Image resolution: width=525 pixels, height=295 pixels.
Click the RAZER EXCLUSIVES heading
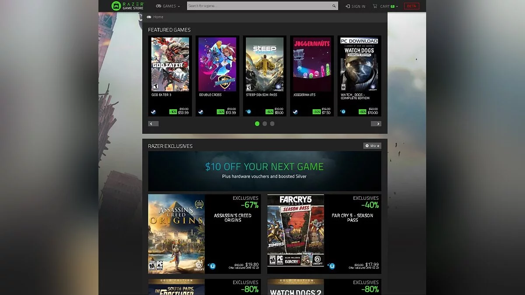coord(170,146)
